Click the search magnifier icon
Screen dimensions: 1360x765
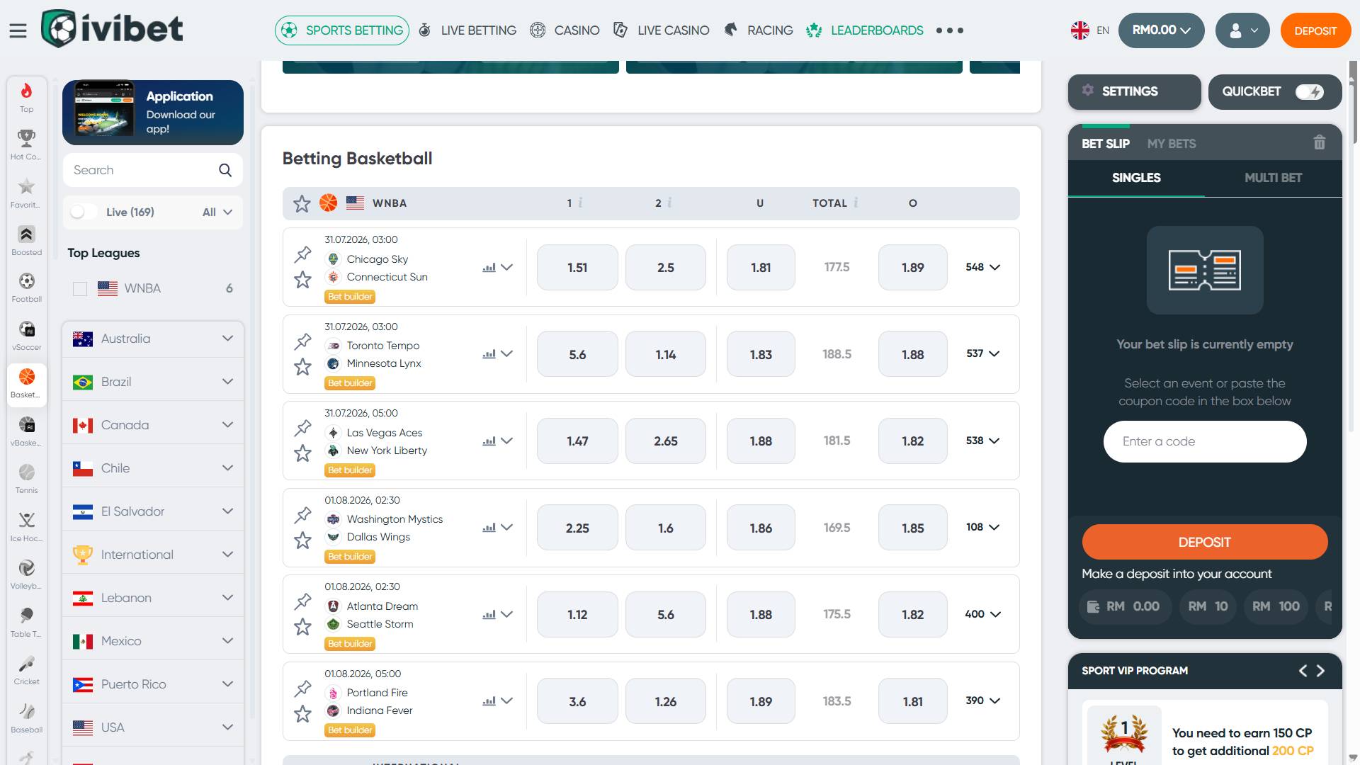(x=225, y=170)
